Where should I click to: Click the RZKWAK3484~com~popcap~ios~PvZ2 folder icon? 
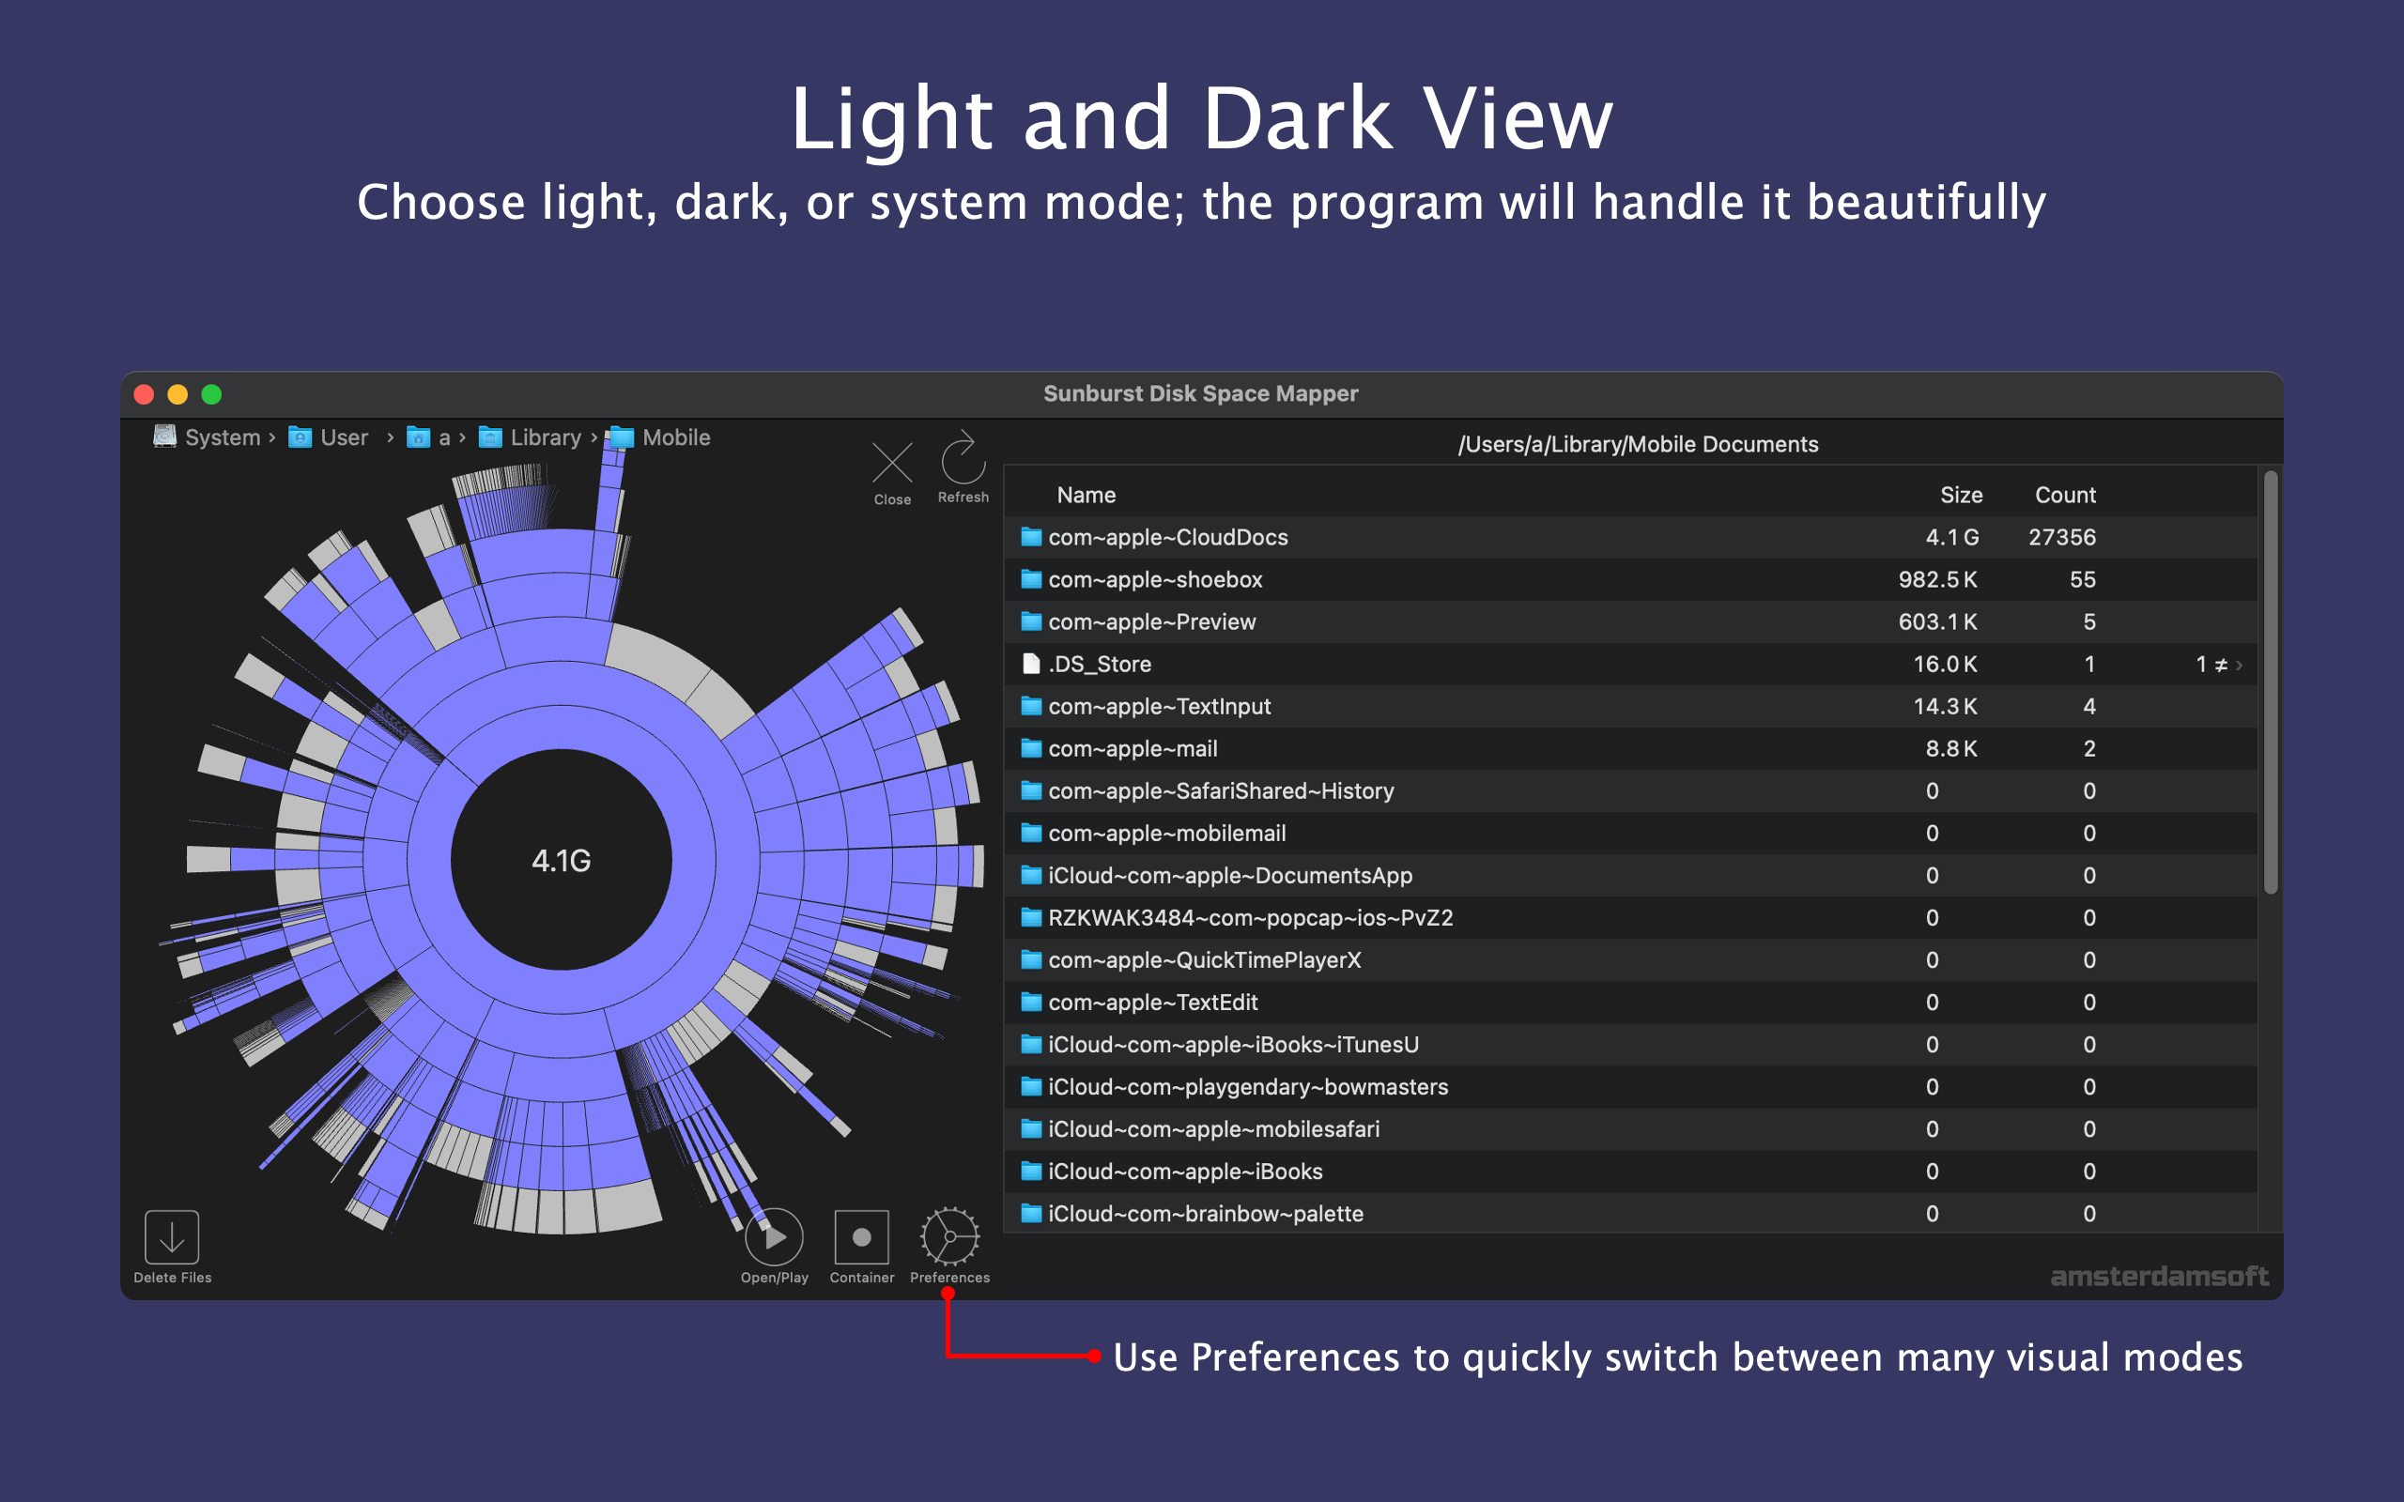coord(1031,918)
